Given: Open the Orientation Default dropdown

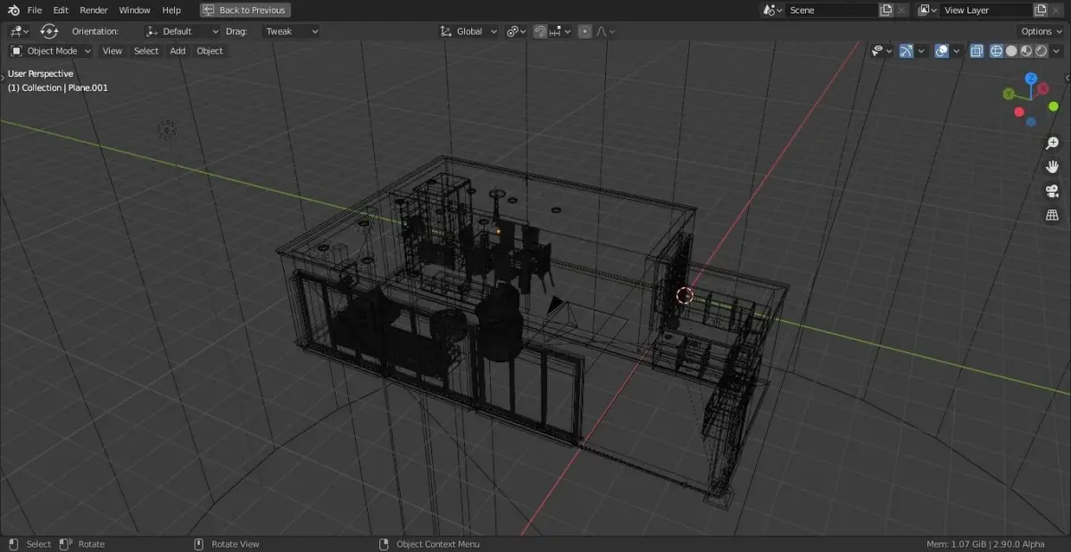Looking at the screenshot, I should (183, 31).
